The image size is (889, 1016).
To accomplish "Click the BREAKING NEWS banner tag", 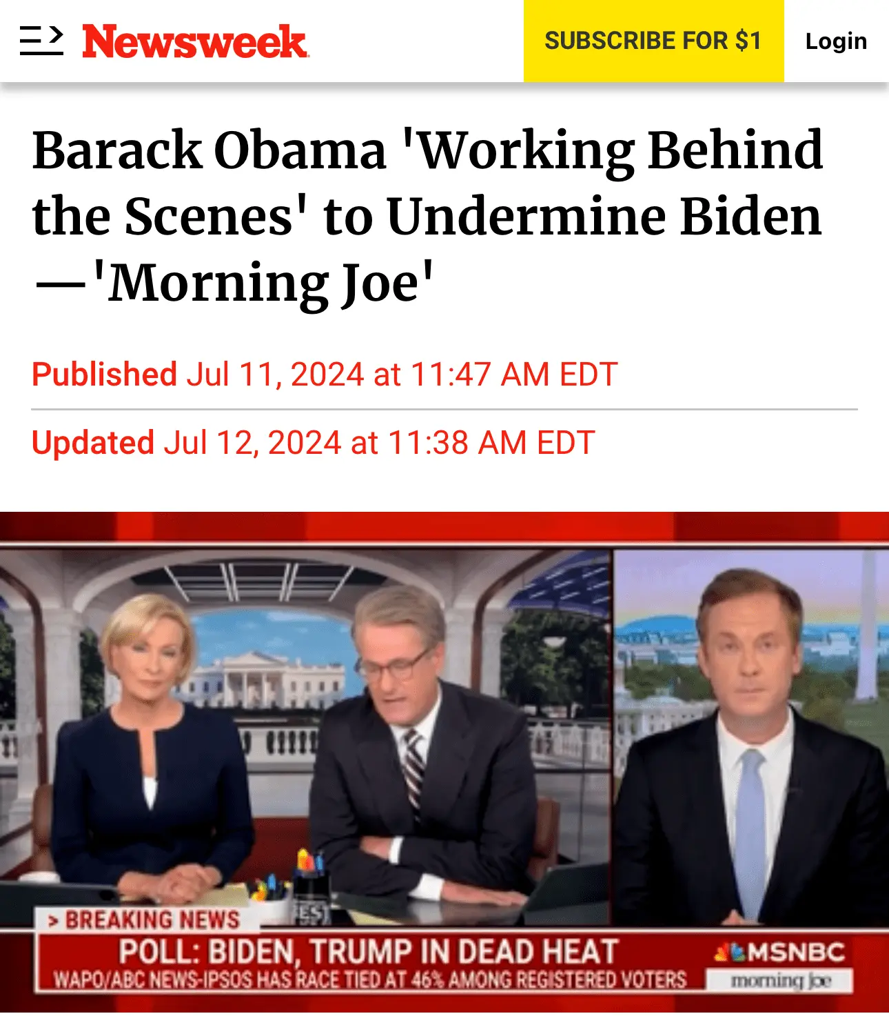I will click(147, 920).
